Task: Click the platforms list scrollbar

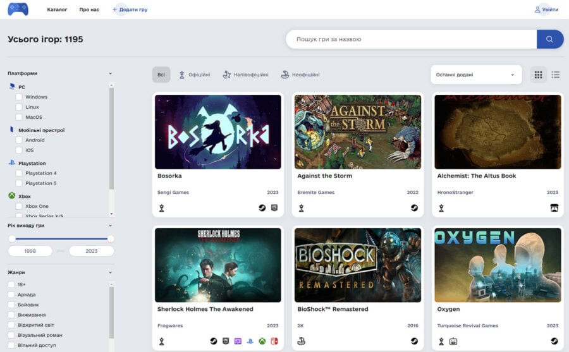Action: (111, 138)
